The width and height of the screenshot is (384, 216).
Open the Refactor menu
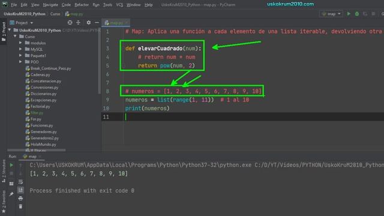click(x=82, y=5)
